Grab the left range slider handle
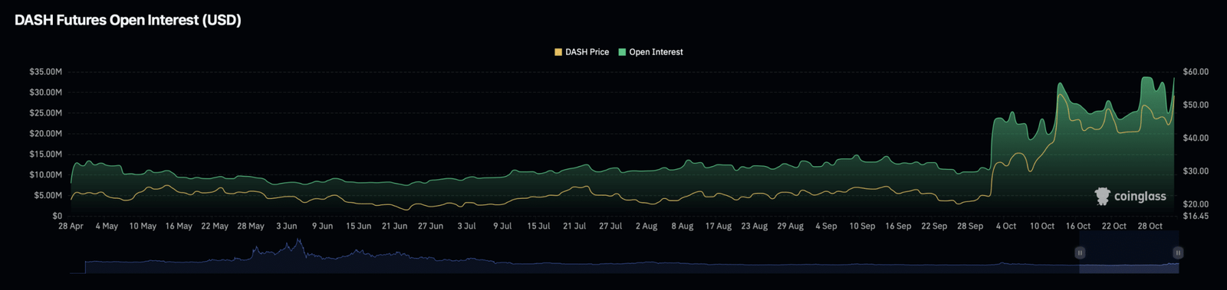 click(1080, 253)
